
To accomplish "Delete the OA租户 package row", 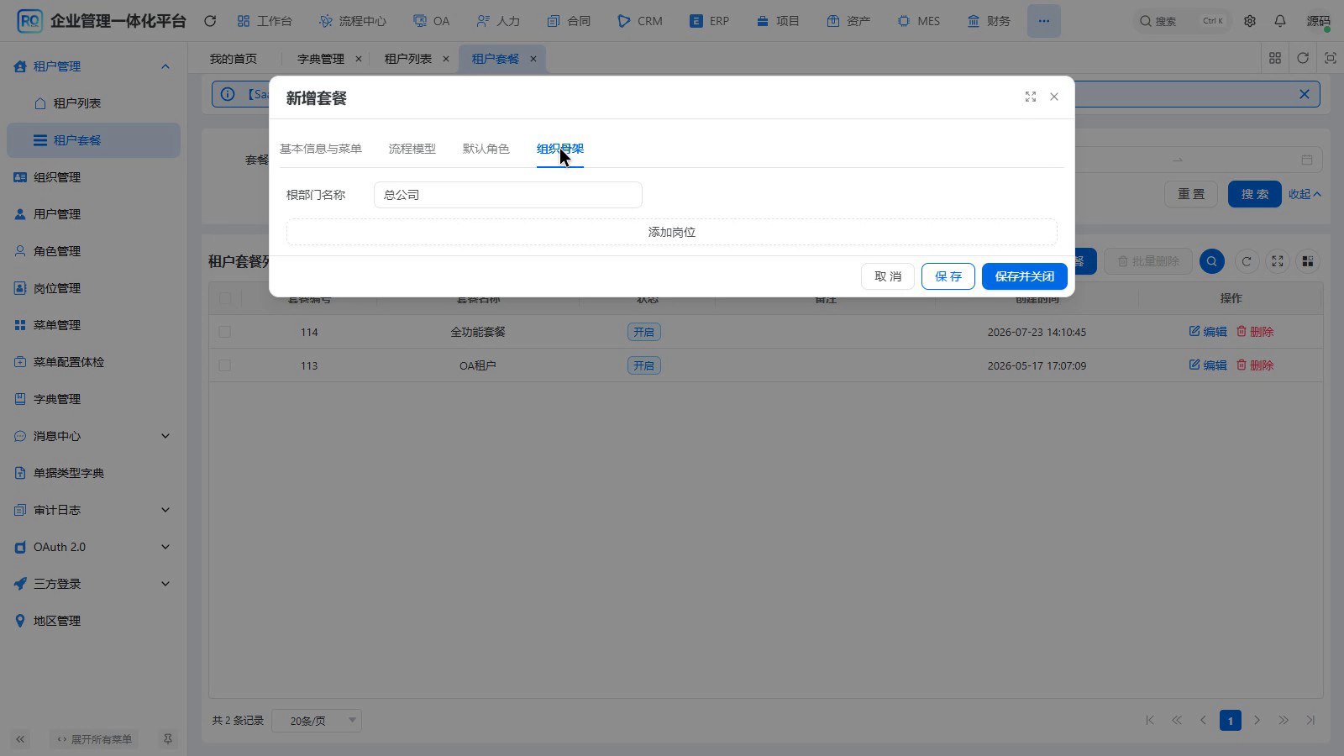I will [1255, 365].
